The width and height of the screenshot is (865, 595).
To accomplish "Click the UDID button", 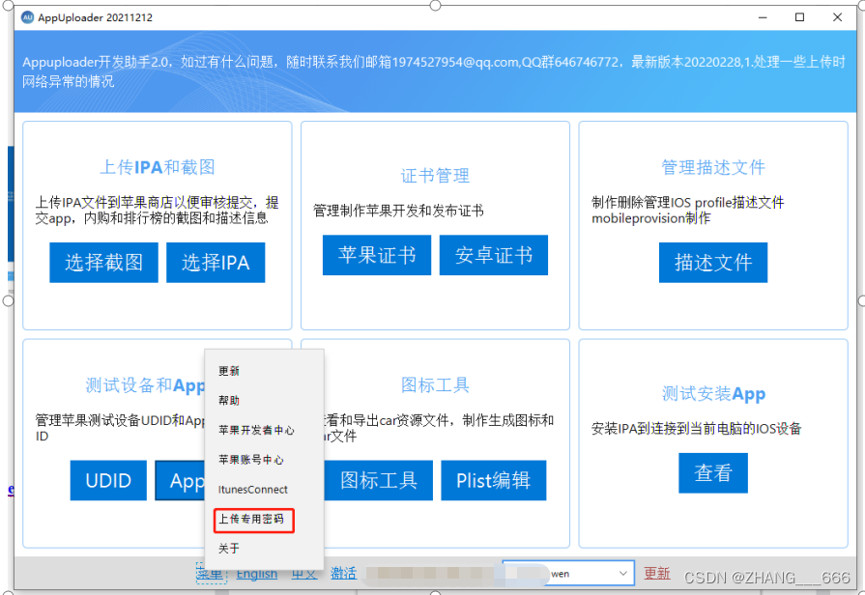I will [x=108, y=480].
